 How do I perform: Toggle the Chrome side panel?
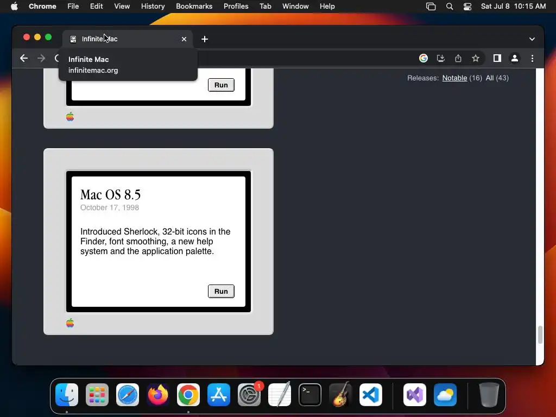coord(497,58)
